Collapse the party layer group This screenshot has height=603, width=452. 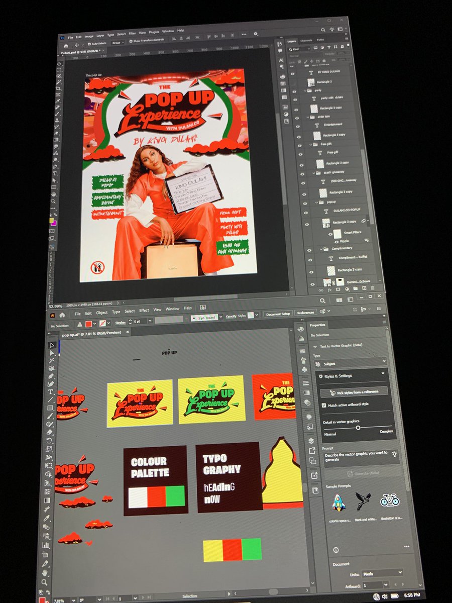pyautogui.click(x=304, y=90)
